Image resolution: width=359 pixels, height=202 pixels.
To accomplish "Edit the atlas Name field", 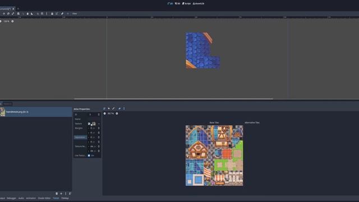I will [94, 119].
